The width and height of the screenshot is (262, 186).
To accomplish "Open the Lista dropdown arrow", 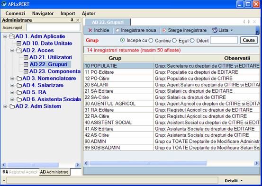I will [232, 30].
